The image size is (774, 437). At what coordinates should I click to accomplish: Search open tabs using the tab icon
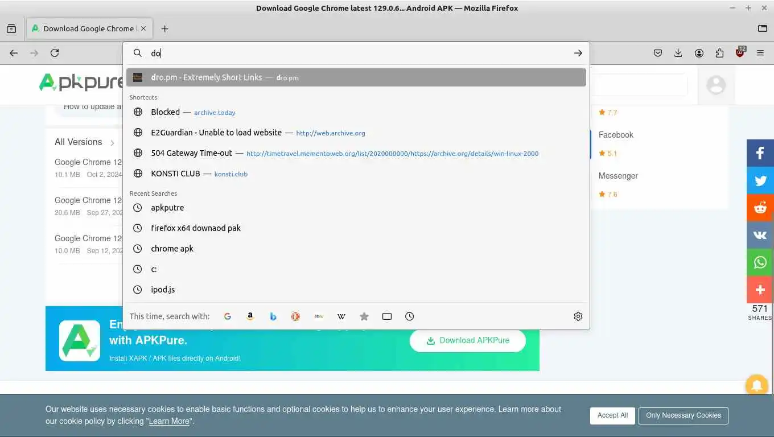(387, 316)
